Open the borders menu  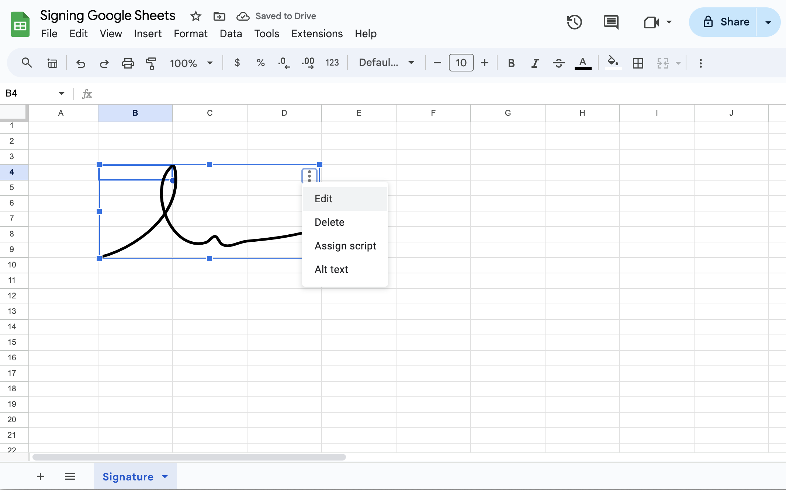(638, 63)
